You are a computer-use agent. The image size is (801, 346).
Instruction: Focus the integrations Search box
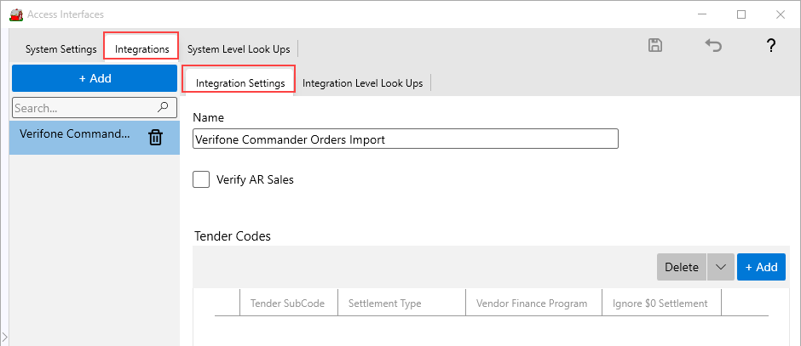pos(84,108)
